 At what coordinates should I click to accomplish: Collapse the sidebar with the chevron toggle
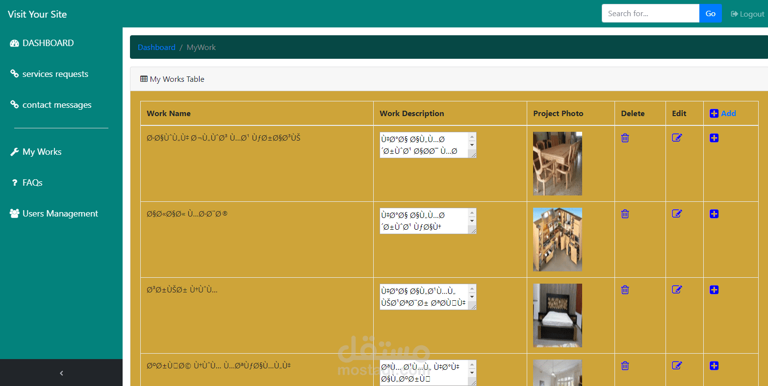[61, 373]
